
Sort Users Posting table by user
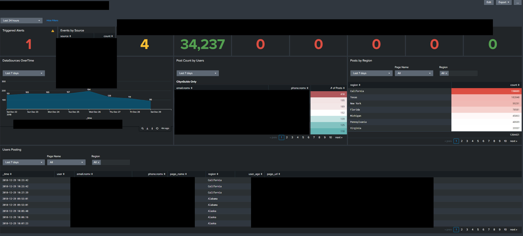(61, 174)
